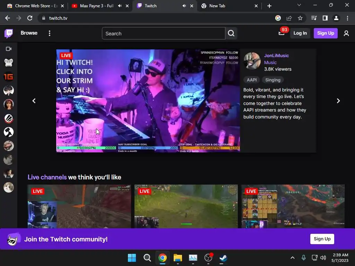Screen dimensions: 355x266
Task: Open the first live channel thumbnail with lava
Action: (79, 206)
